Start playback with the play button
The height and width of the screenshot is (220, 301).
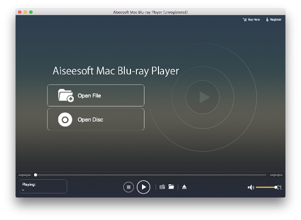pos(144,187)
